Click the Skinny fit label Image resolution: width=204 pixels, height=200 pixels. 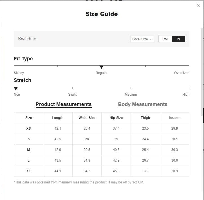coord(19,73)
